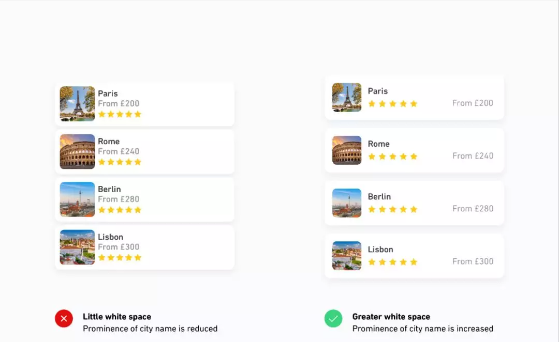The width and height of the screenshot is (559, 342).
Task: Click the Berlin thumbnail in the left list
Action: (x=77, y=199)
